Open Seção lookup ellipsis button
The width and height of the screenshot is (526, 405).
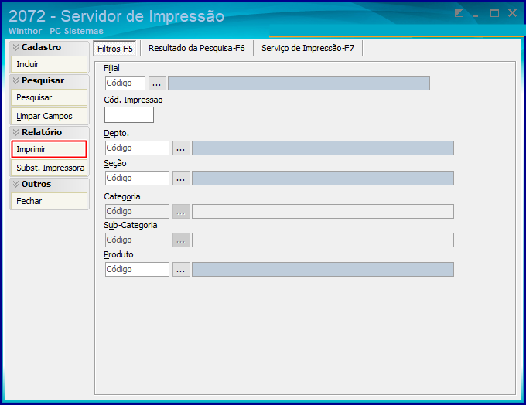click(181, 178)
